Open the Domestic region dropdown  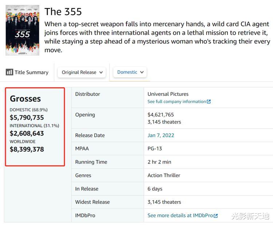(x=130, y=72)
